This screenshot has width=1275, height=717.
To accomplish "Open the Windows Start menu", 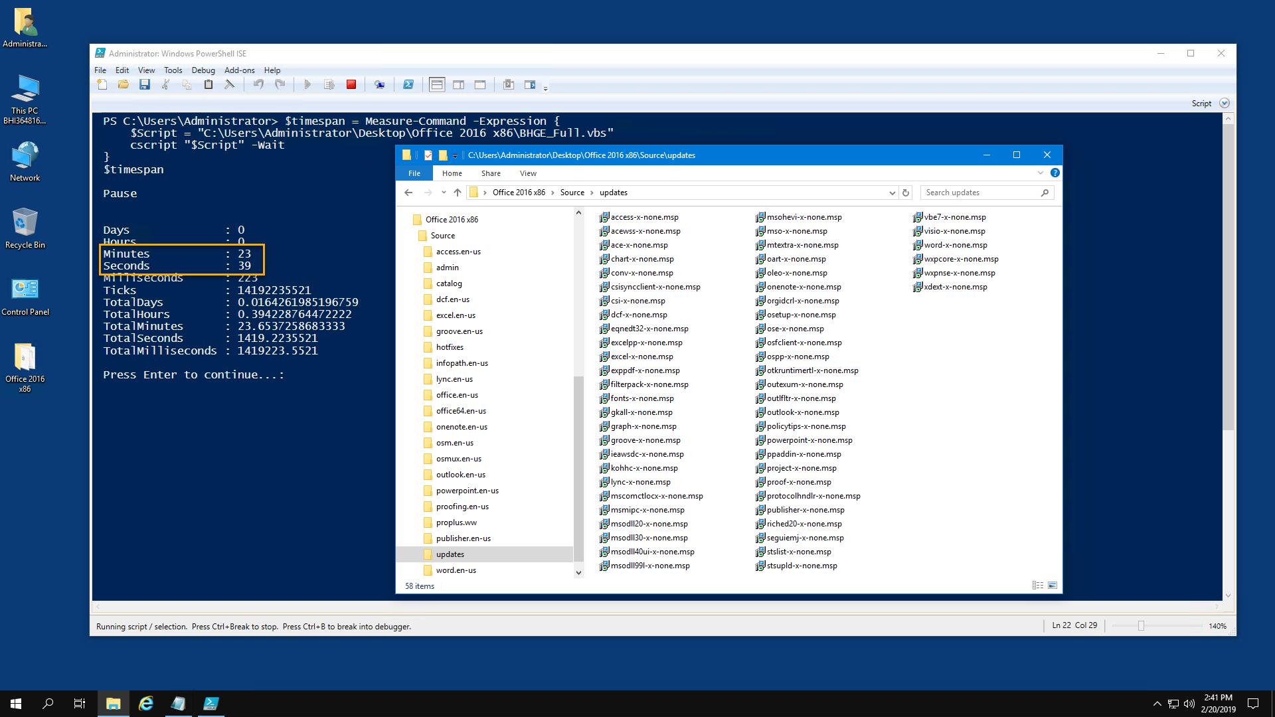I will click(x=16, y=704).
